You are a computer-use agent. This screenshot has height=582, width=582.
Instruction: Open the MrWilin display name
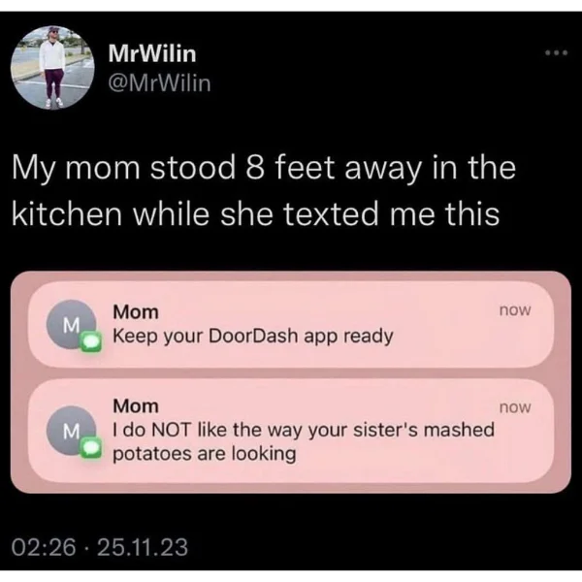[152, 53]
